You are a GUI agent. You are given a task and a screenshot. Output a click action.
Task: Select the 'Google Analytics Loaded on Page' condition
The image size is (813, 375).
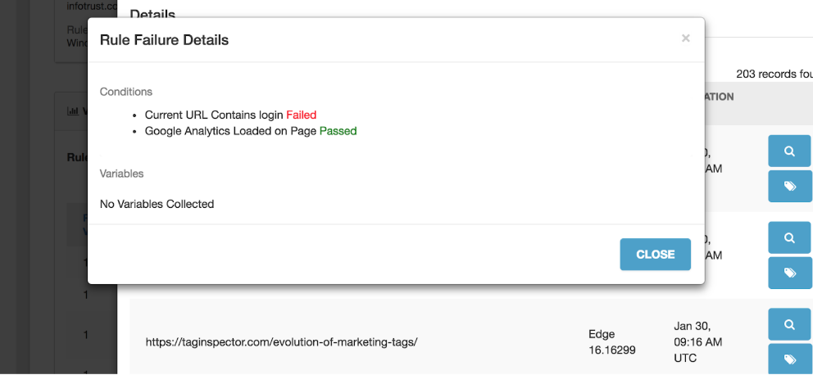click(231, 131)
